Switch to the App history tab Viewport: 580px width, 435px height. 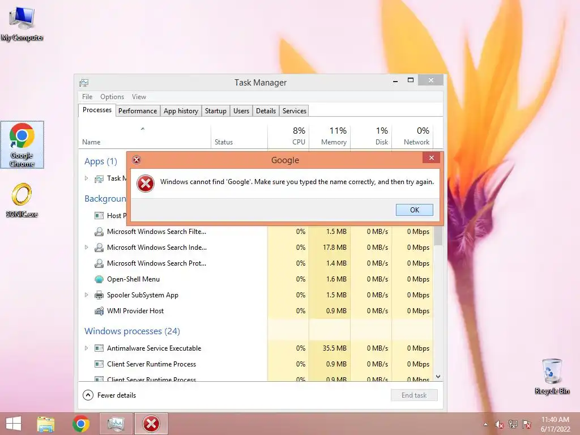point(181,111)
